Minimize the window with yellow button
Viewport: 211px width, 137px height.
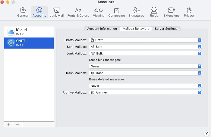[8, 2]
